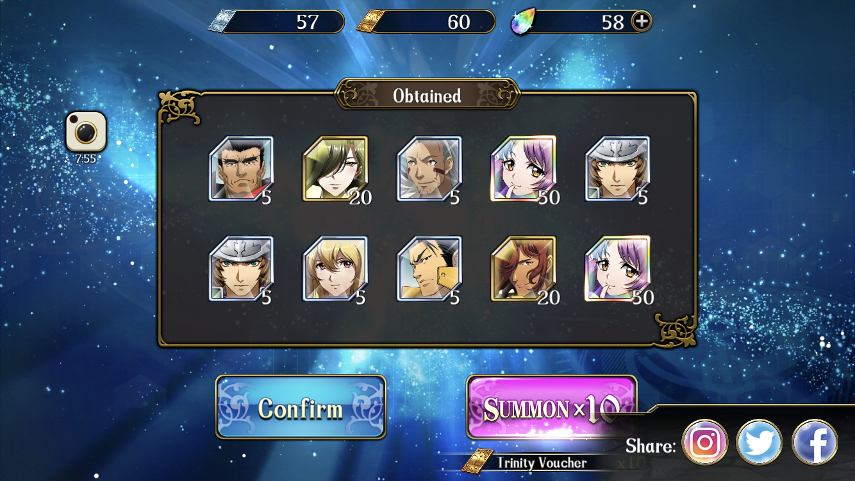
Task: Select red-haired man gold-frame portrait (20)
Action: [523, 269]
